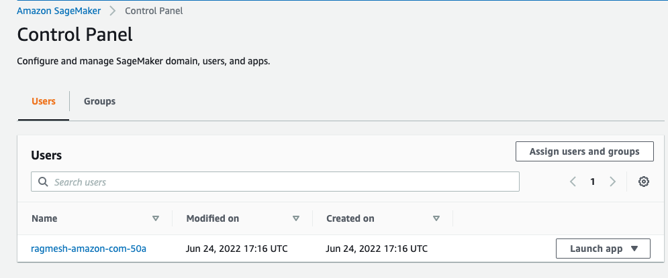The image size is (668, 278).
Task: Click Assign users and groups button
Action: click(x=584, y=151)
